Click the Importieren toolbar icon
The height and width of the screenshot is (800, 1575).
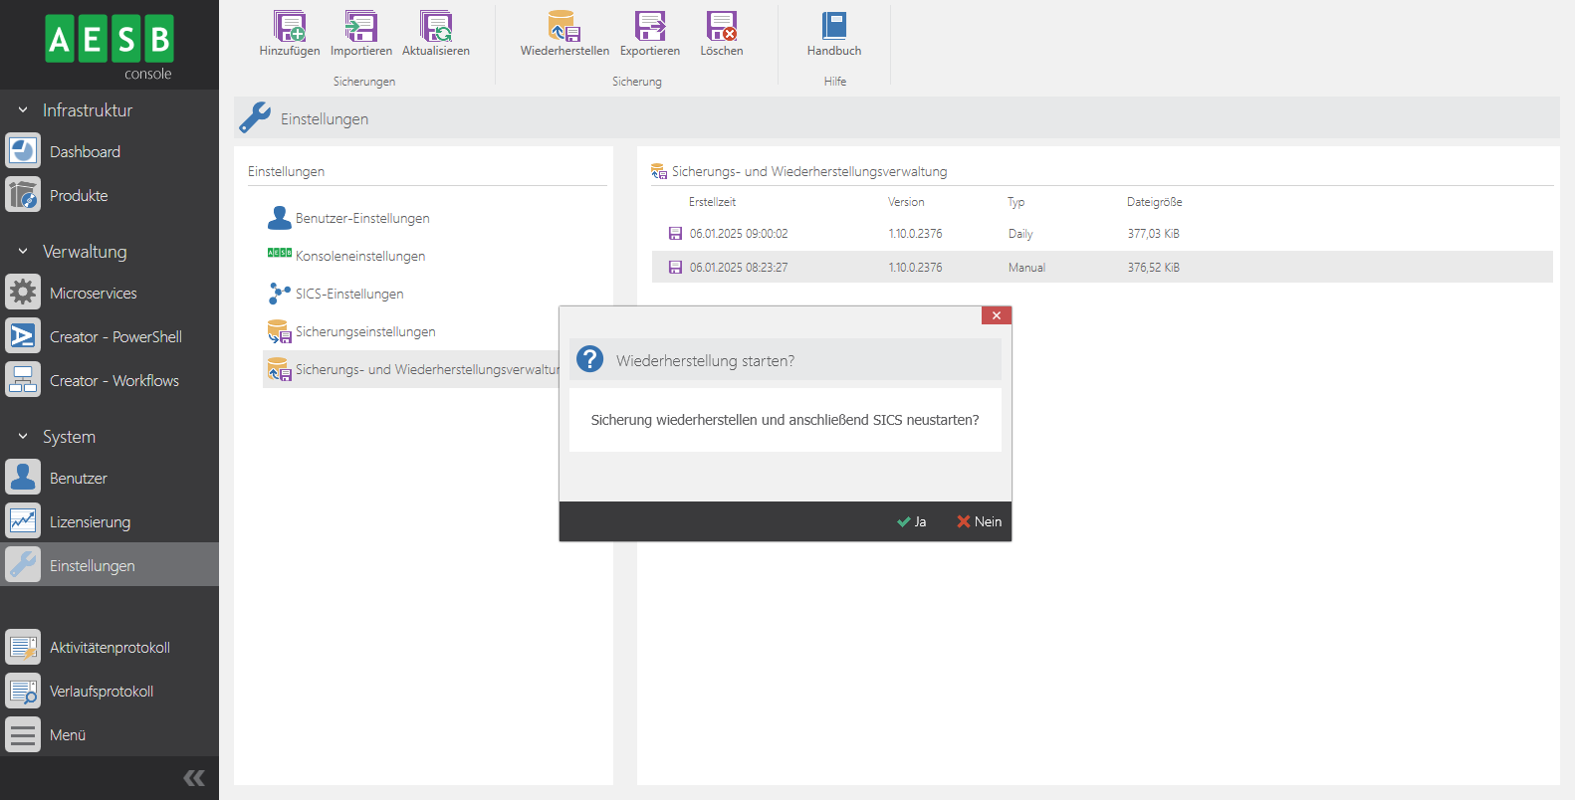[360, 27]
